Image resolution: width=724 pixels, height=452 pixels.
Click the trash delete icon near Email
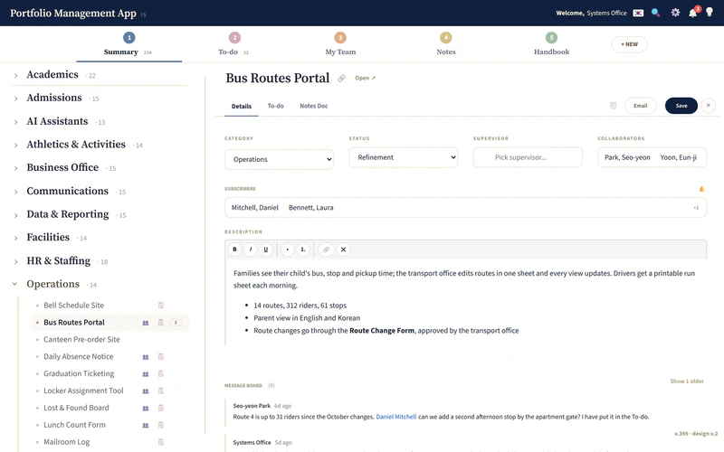(614, 106)
